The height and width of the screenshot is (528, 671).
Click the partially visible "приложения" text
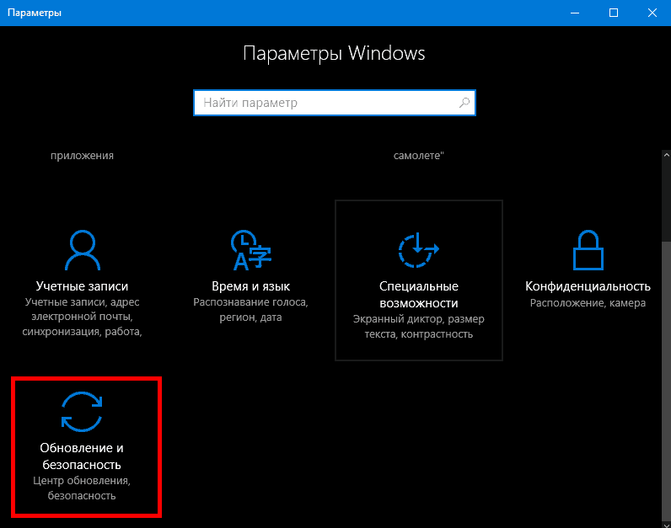(82, 156)
